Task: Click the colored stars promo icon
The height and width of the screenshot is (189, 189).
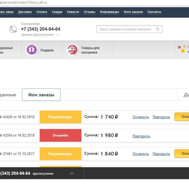Action: [x=182, y=49]
